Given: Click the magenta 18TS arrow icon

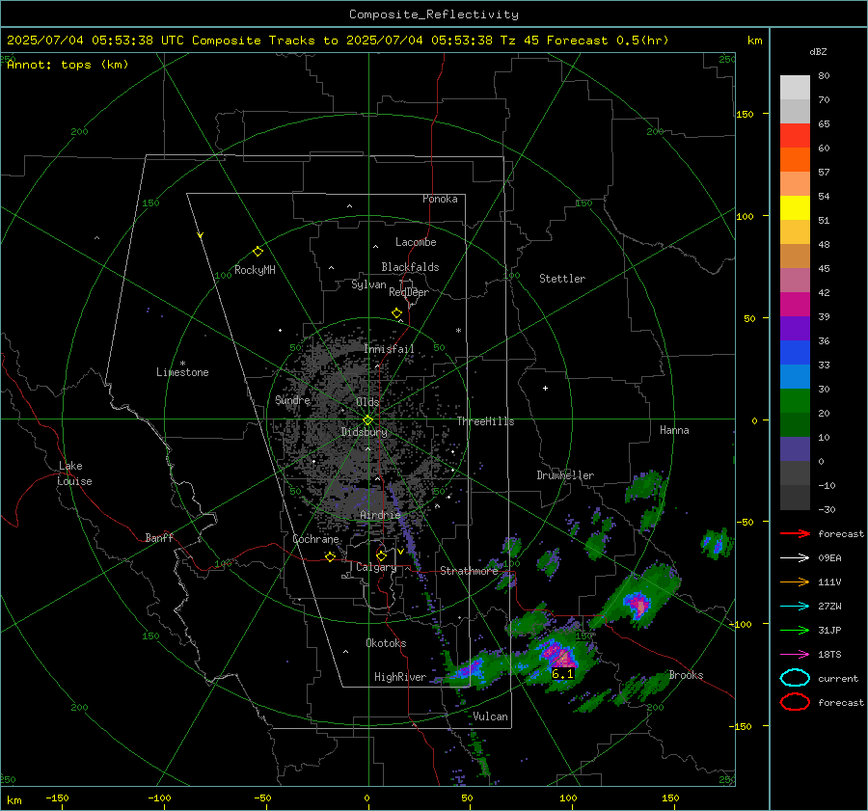Looking at the screenshot, I should (x=795, y=655).
